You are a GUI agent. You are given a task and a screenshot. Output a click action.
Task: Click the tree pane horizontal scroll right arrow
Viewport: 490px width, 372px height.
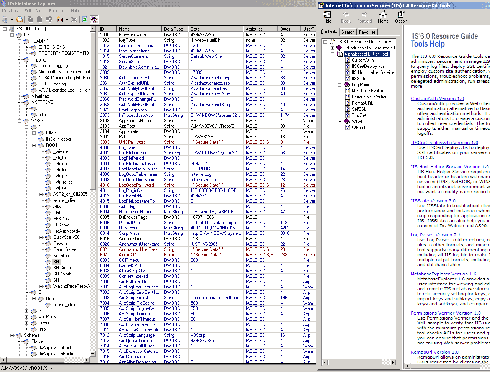(x=87, y=360)
